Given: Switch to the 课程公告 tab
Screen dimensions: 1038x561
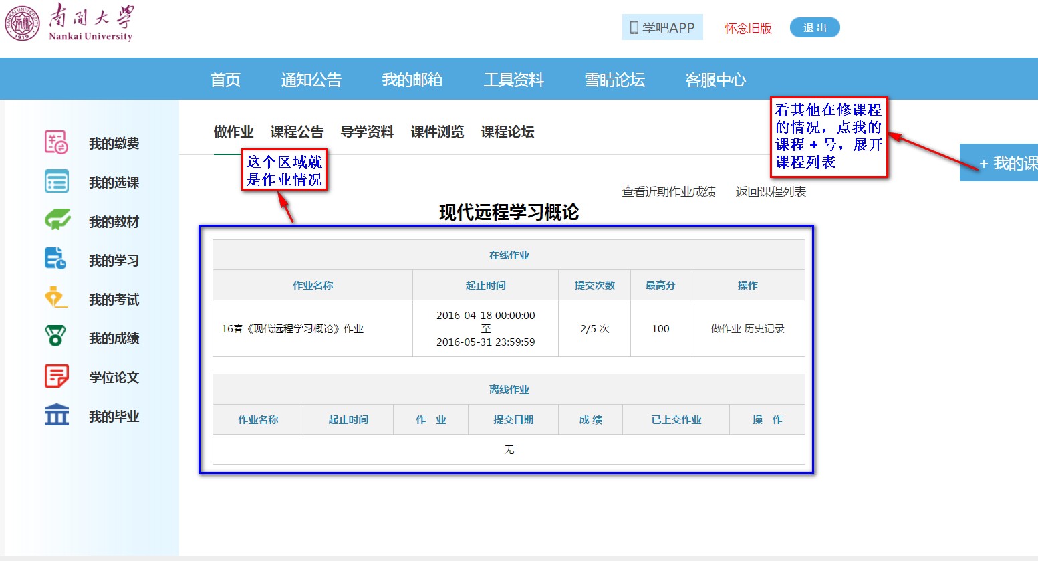Looking at the screenshot, I should [297, 132].
